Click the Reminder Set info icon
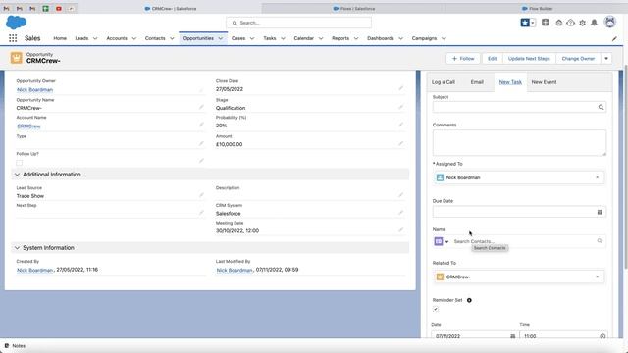Image resolution: width=628 pixels, height=353 pixels. coord(469,300)
